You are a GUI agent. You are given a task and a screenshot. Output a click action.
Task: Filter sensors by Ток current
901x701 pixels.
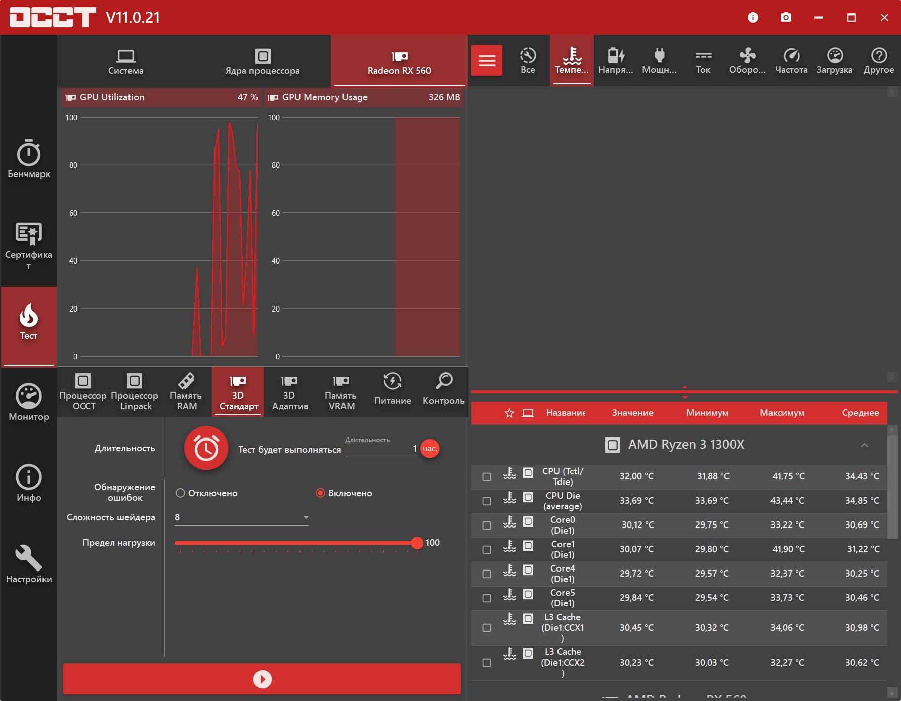703,60
